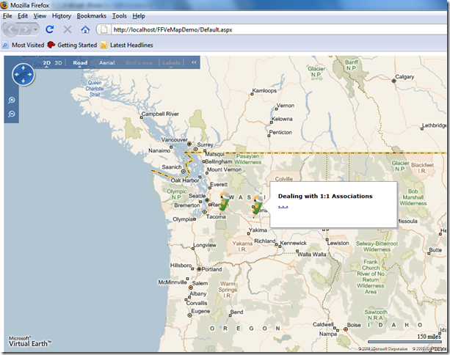The width and height of the screenshot is (450, 355).
Task: Open the Tools menu
Action: click(120, 16)
